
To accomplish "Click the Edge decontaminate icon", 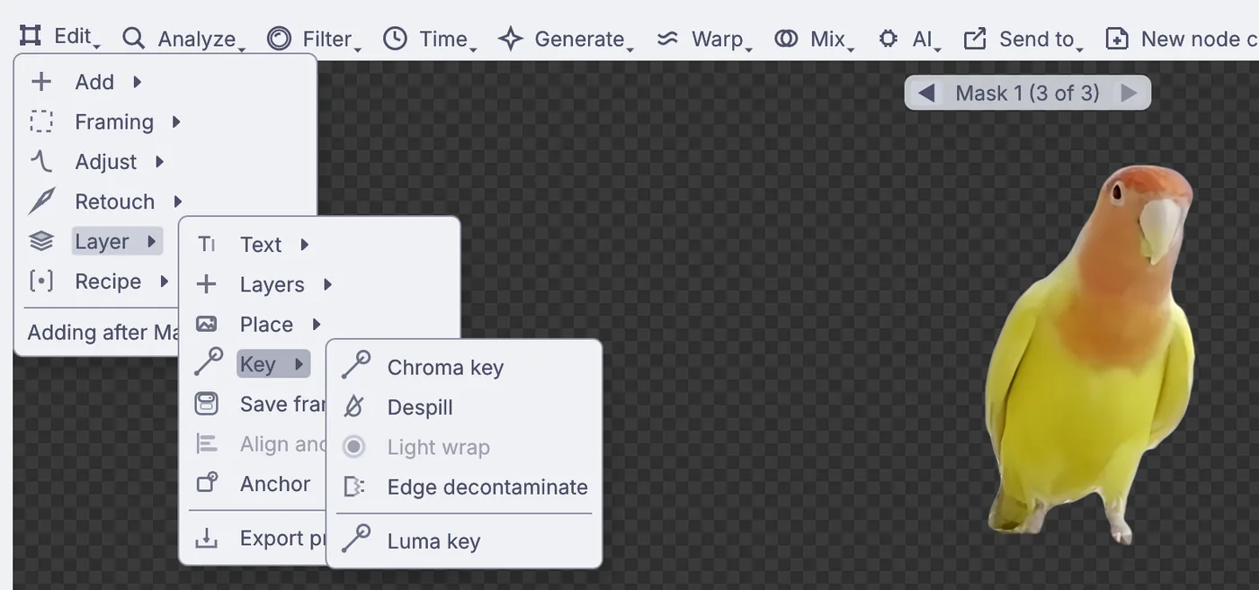I will pyautogui.click(x=354, y=487).
